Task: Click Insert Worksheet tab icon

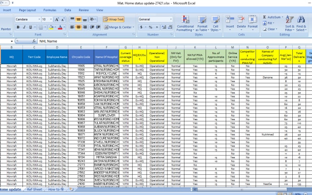Action: pos(71,189)
